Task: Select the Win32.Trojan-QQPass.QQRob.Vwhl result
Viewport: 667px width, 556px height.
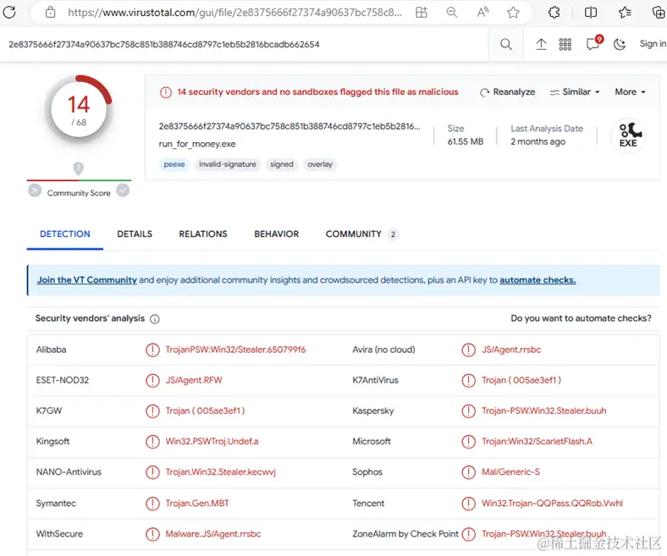Action: [552, 504]
